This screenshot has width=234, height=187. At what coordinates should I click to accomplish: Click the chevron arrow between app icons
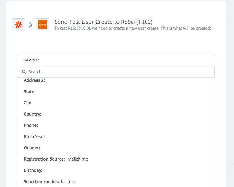(30, 25)
